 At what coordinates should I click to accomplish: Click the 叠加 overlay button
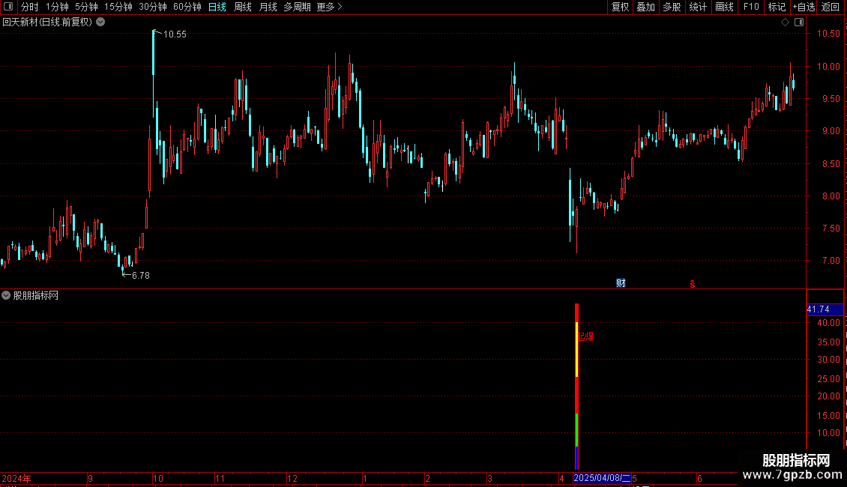tap(645, 7)
